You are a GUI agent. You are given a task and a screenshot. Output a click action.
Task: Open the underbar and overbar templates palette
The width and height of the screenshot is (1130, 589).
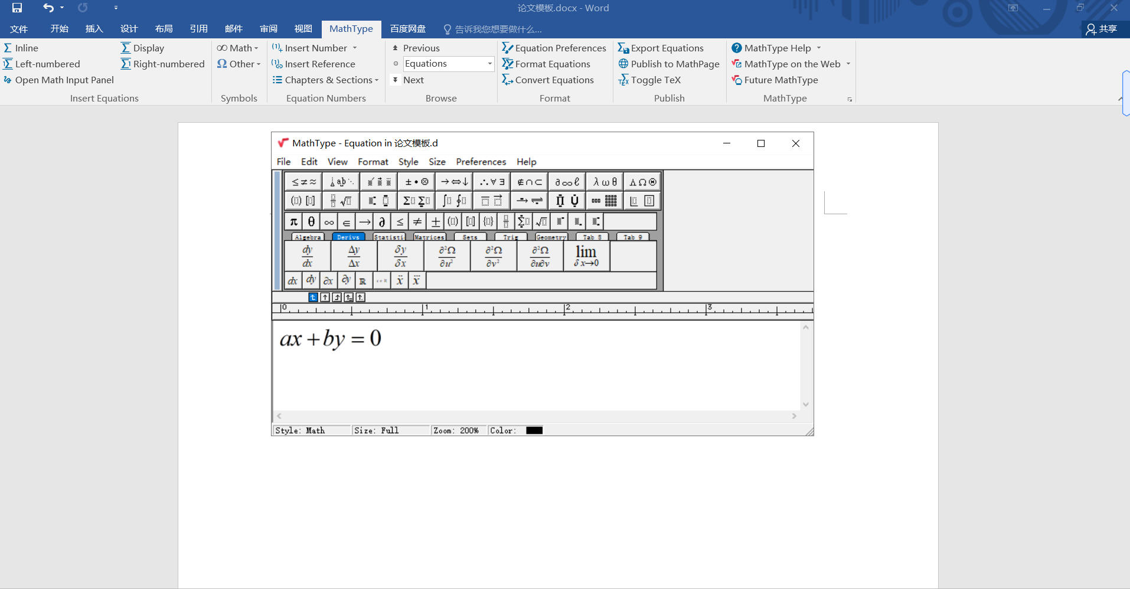tap(492, 201)
